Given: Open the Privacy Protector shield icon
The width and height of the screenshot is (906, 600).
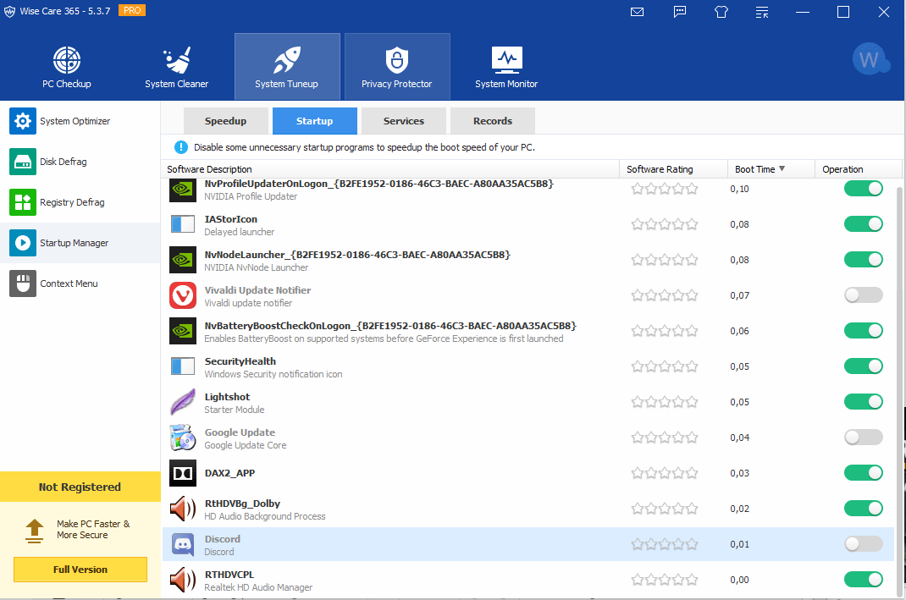Looking at the screenshot, I should pyautogui.click(x=396, y=61).
